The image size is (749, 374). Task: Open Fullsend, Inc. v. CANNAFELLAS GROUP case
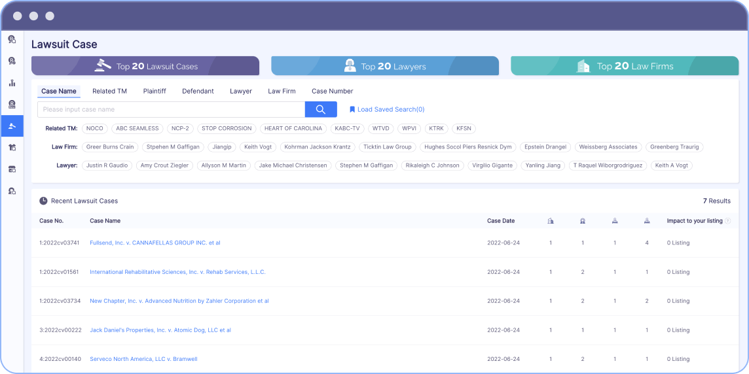(155, 243)
